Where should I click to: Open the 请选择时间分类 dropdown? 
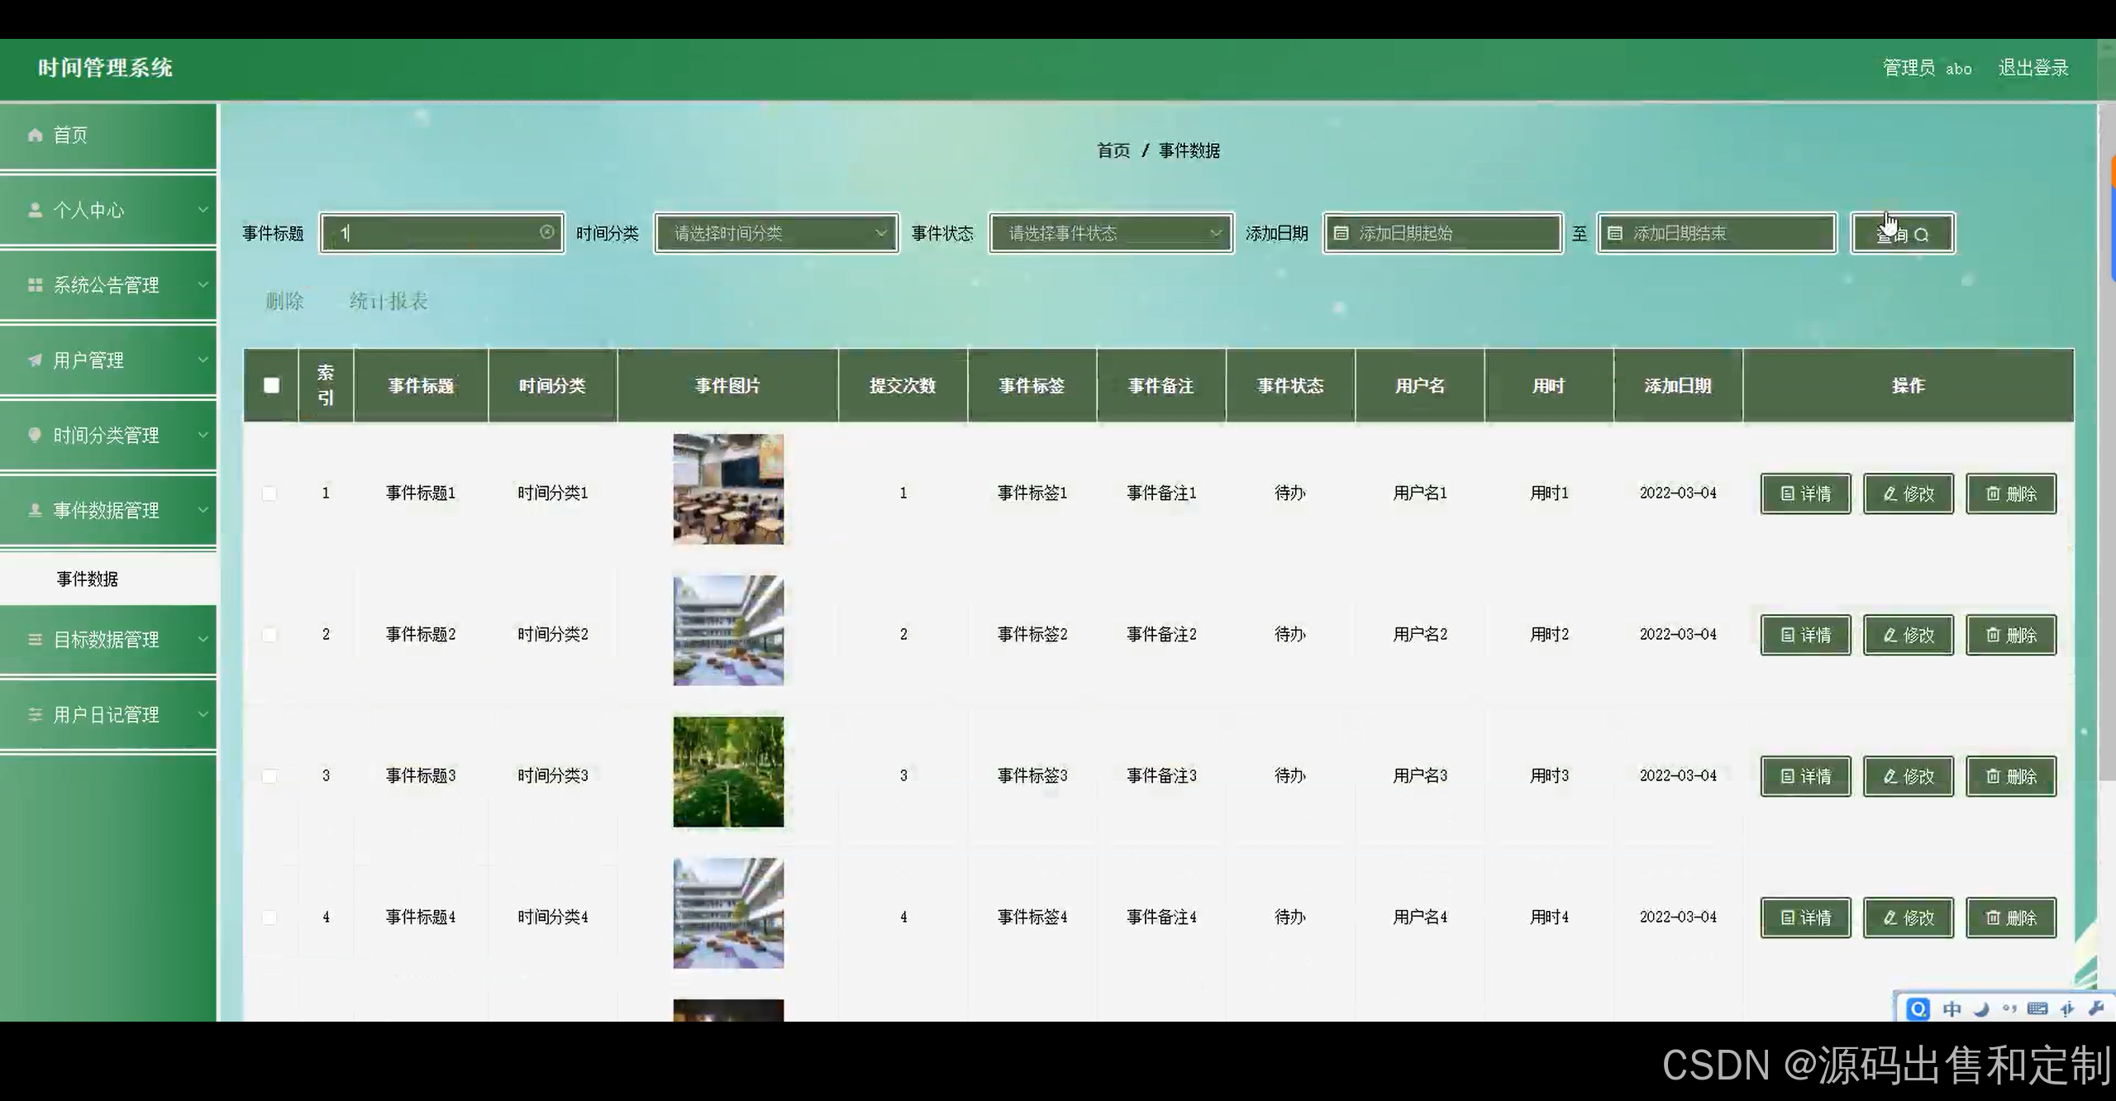tap(775, 234)
